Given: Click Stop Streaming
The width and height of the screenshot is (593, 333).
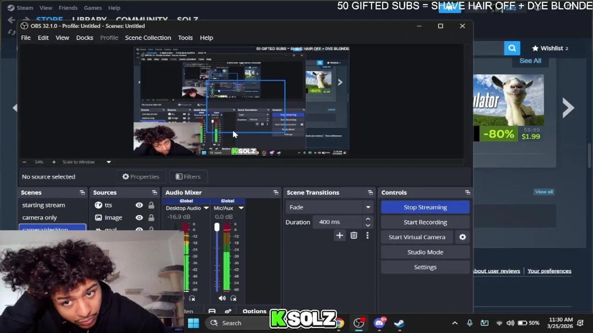Looking at the screenshot, I should coord(425,207).
